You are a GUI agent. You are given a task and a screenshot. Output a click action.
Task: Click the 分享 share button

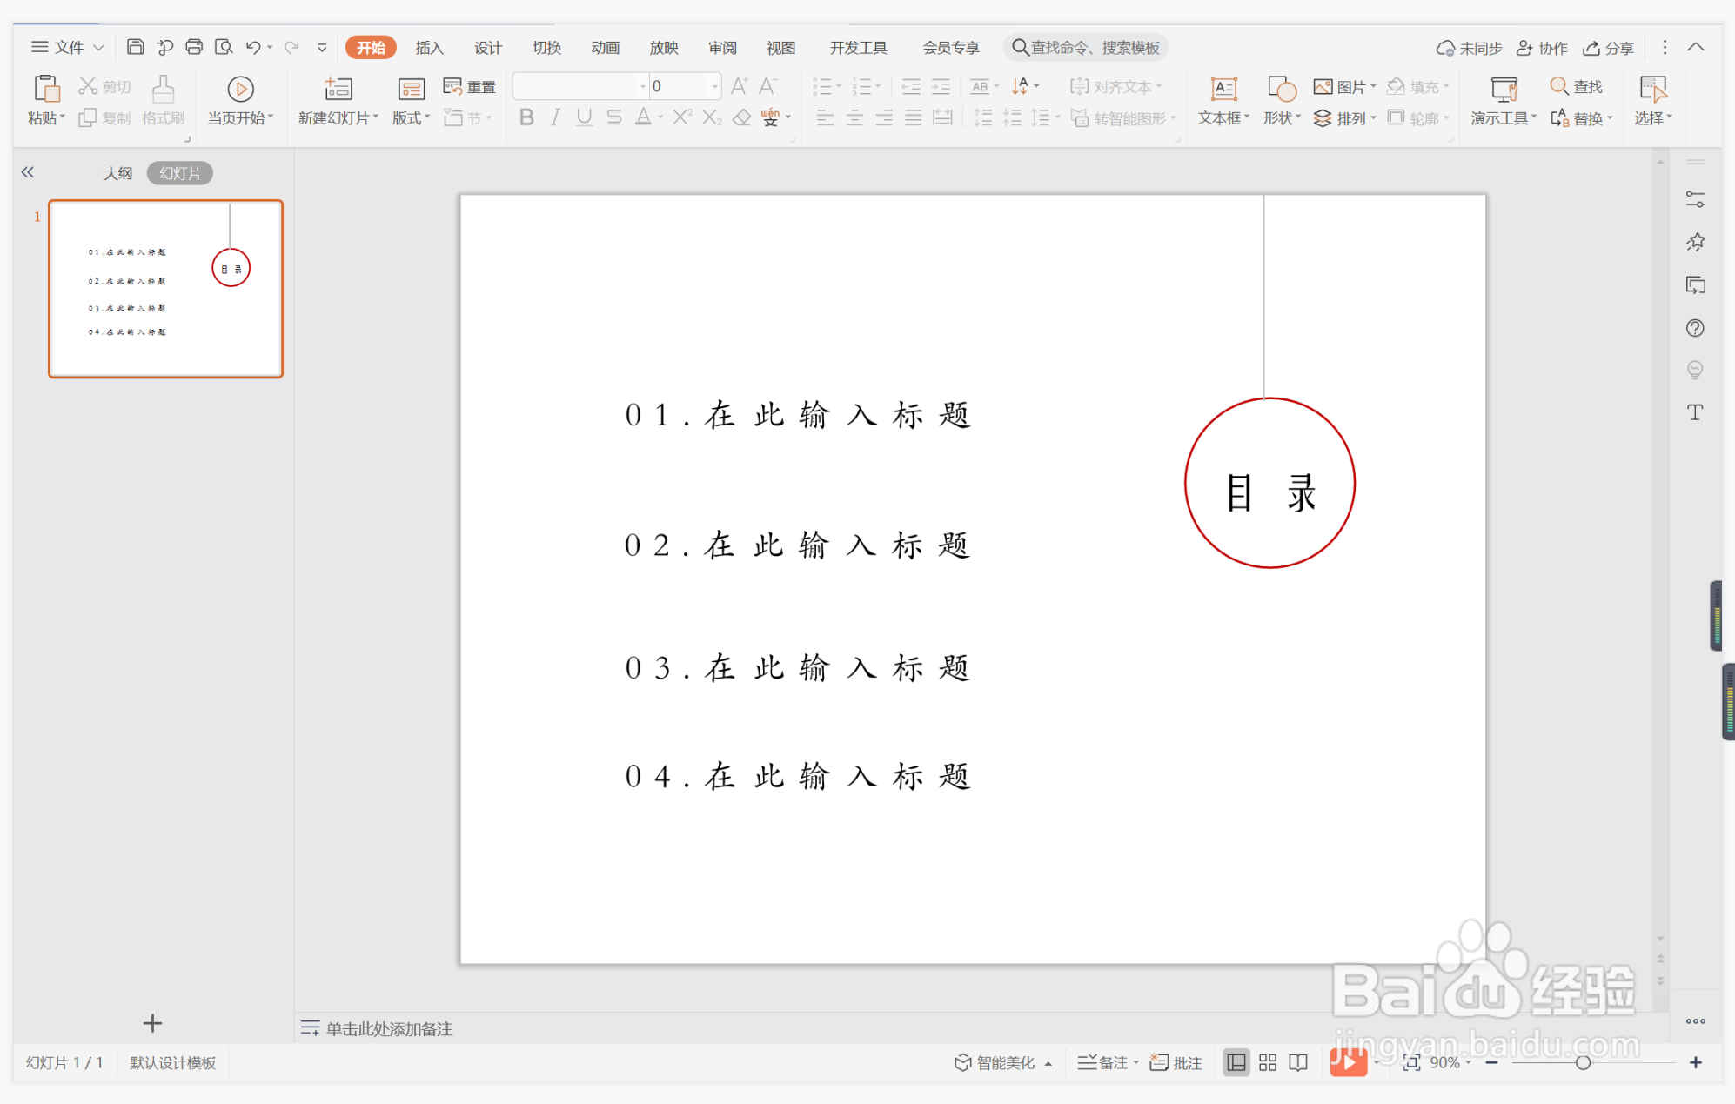(x=1607, y=48)
